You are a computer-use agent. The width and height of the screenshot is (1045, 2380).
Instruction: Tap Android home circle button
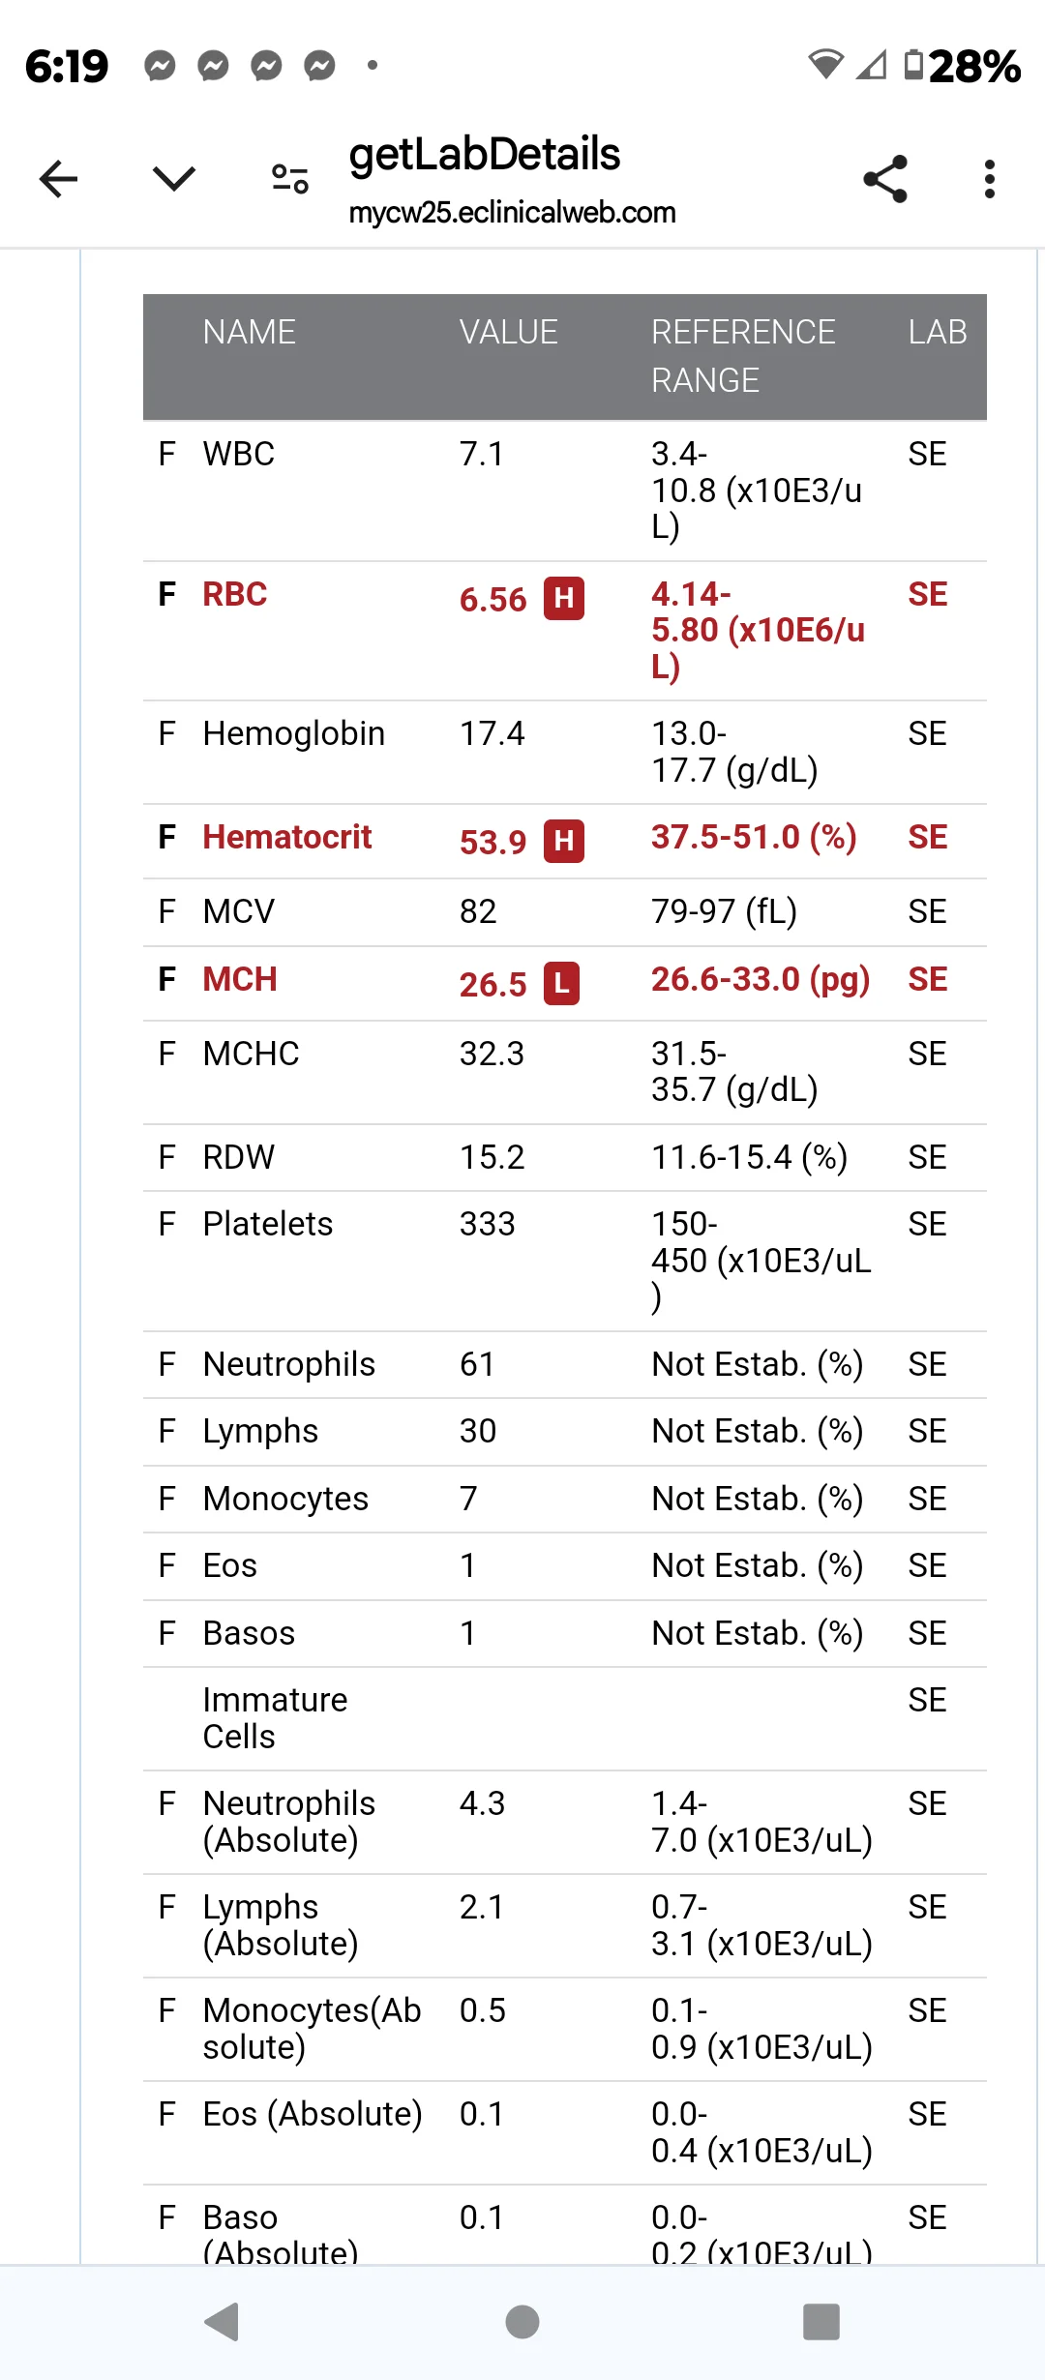(522, 2322)
